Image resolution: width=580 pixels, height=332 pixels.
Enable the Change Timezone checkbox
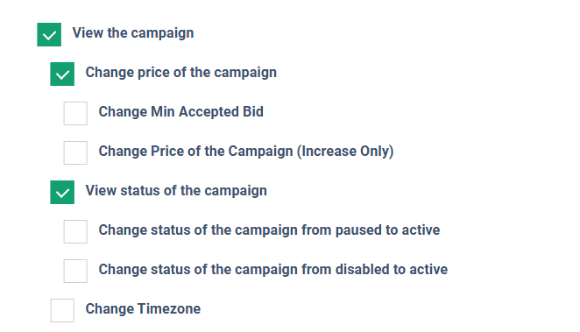point(62,311)
